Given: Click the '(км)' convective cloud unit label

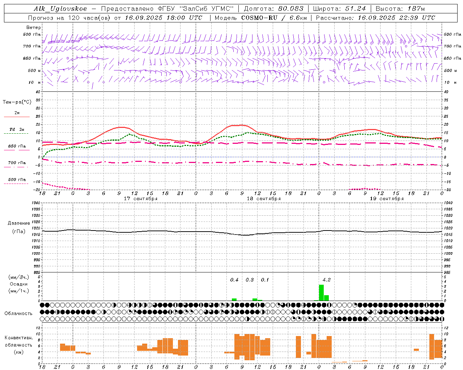Looking at the screenshot, I should (x=19, y=352).
